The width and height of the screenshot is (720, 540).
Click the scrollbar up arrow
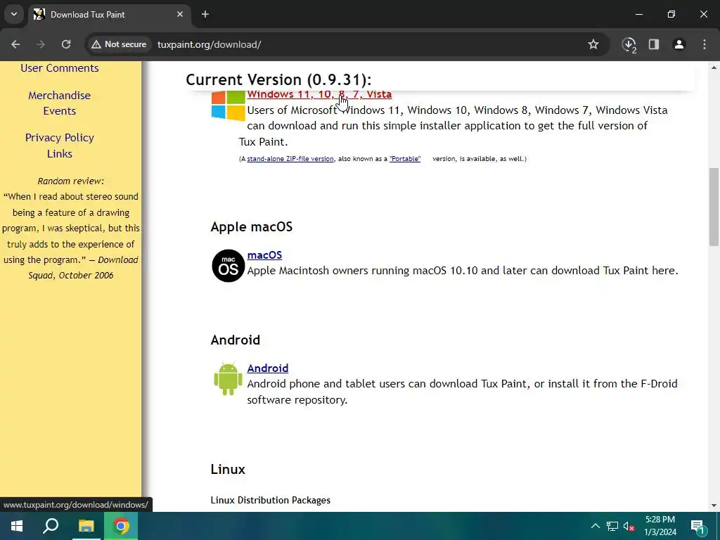click(x=714, y=67)
